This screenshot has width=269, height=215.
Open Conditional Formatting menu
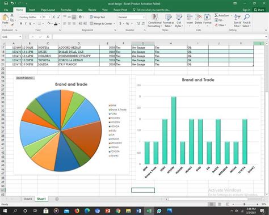click(x=155, y=20)
